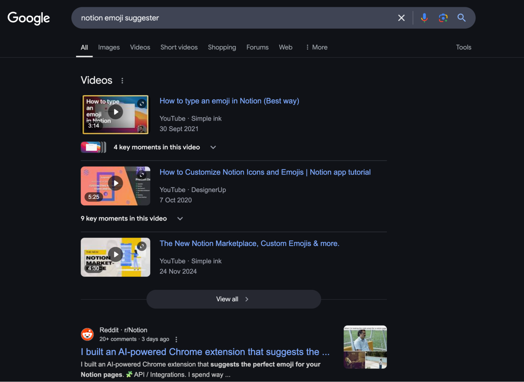Viewport: 524px width, 382px height.
Task: Open Google Lens image search
Action: (443, 18)
